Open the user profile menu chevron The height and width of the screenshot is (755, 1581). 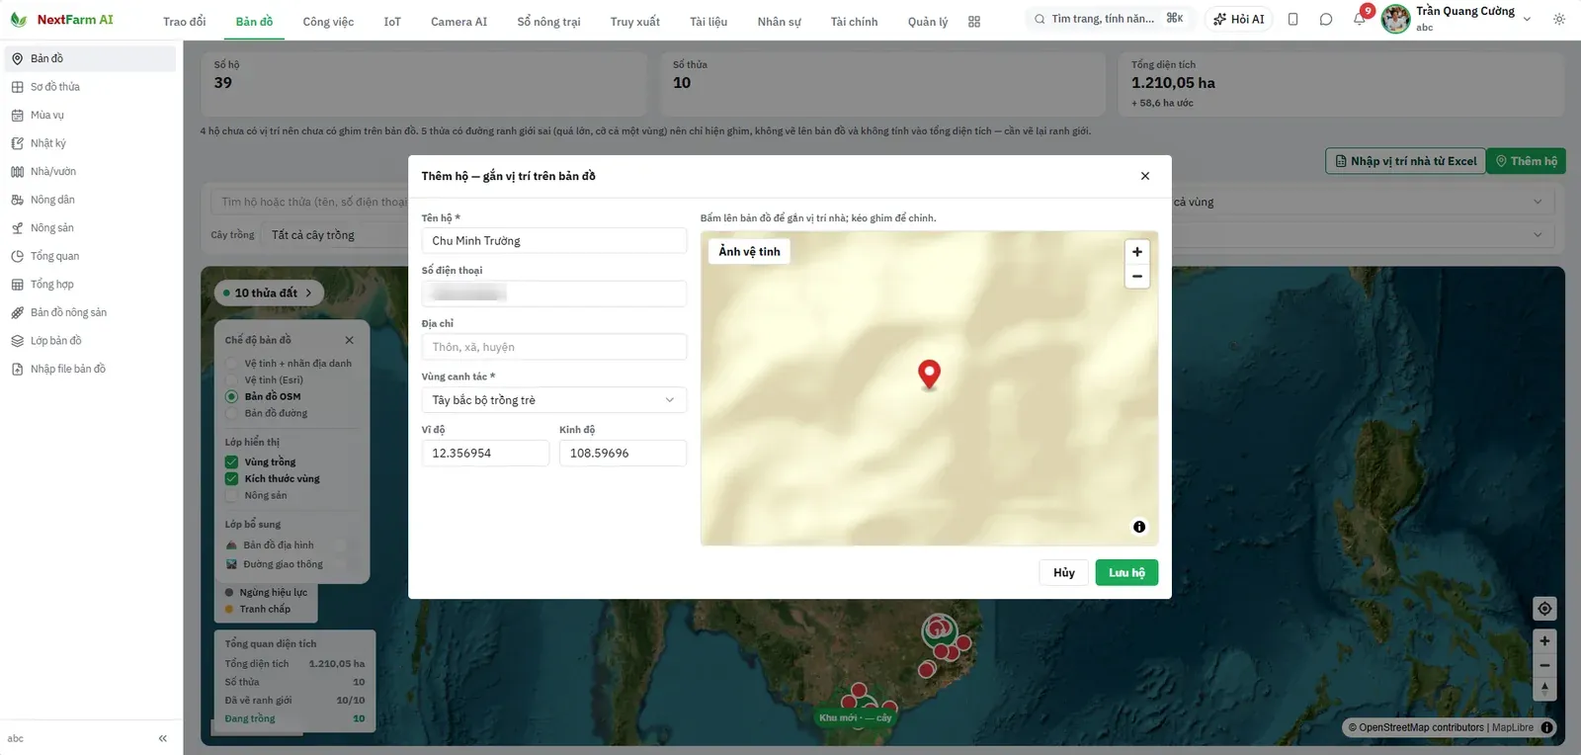pyautogui.click(x=1527, y=19)
